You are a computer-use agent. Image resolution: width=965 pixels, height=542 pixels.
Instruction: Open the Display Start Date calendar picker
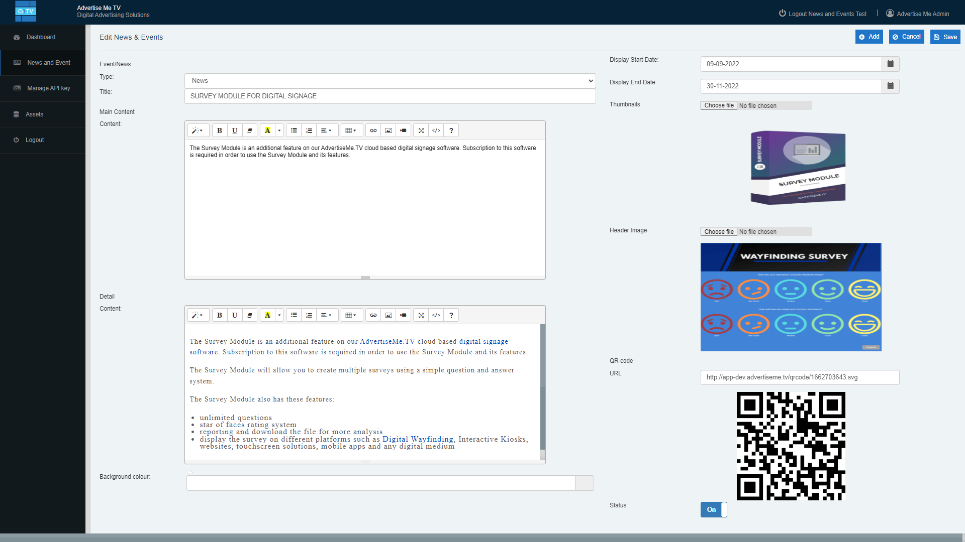click(890, 64)
